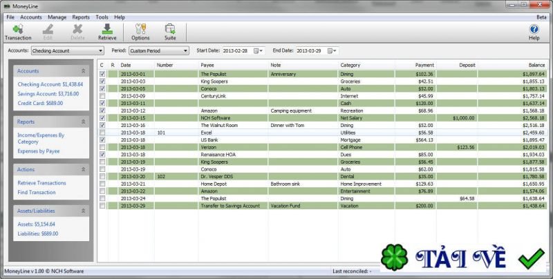Collapse the Assets/Liabilities sidebar panel
This screenshot has height=279, width=553.
pos(83,211)
